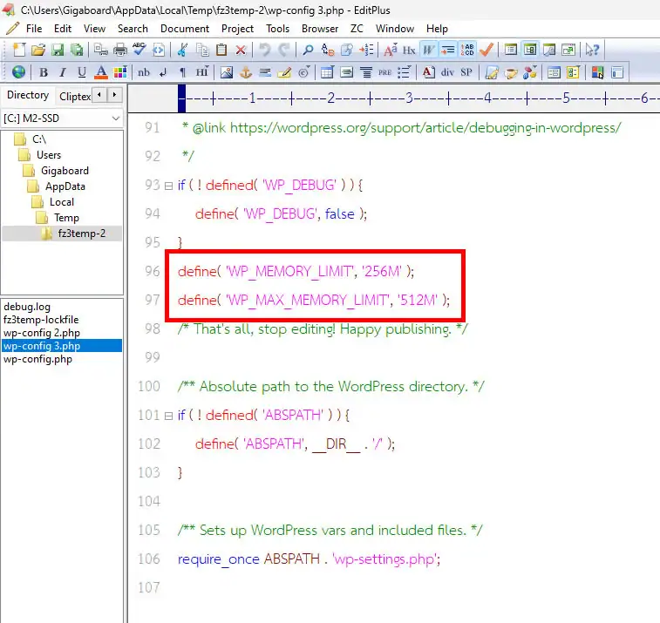Delete selection with the red X
This screenshot has height=623, width=660.
pos(241,50)
